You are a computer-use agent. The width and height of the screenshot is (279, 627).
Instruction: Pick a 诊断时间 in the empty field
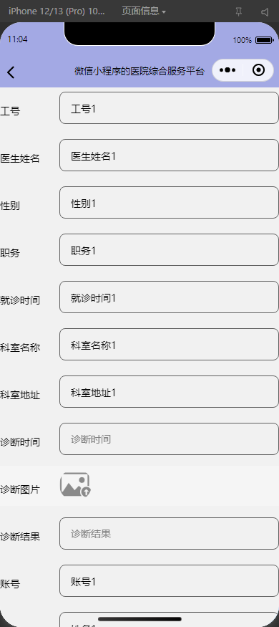pos(170,439)
